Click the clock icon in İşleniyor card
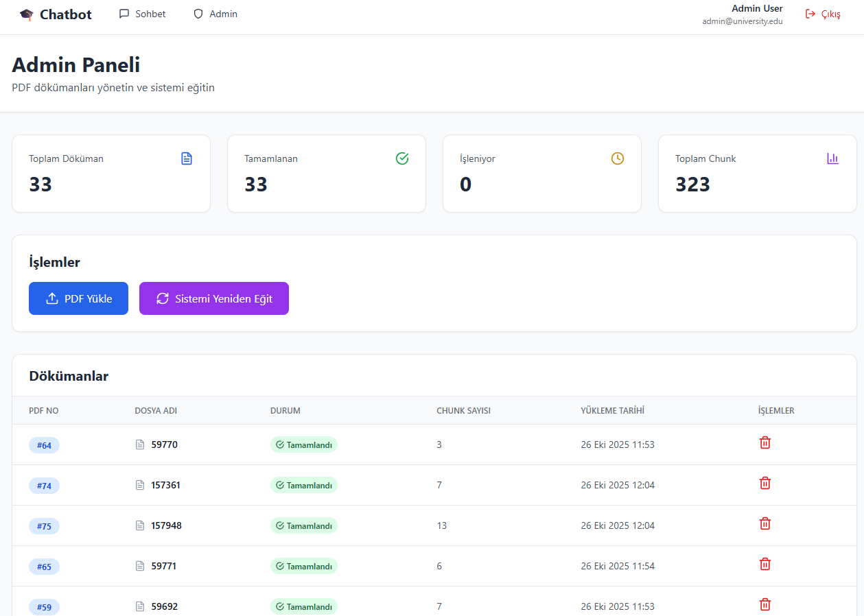864x616 pixels. (618, 158)
